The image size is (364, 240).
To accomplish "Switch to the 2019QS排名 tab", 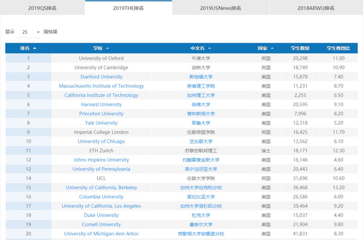I will coord(42,8).
